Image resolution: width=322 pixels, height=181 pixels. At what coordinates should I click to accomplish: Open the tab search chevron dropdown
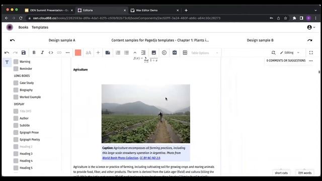click(315, 10)
